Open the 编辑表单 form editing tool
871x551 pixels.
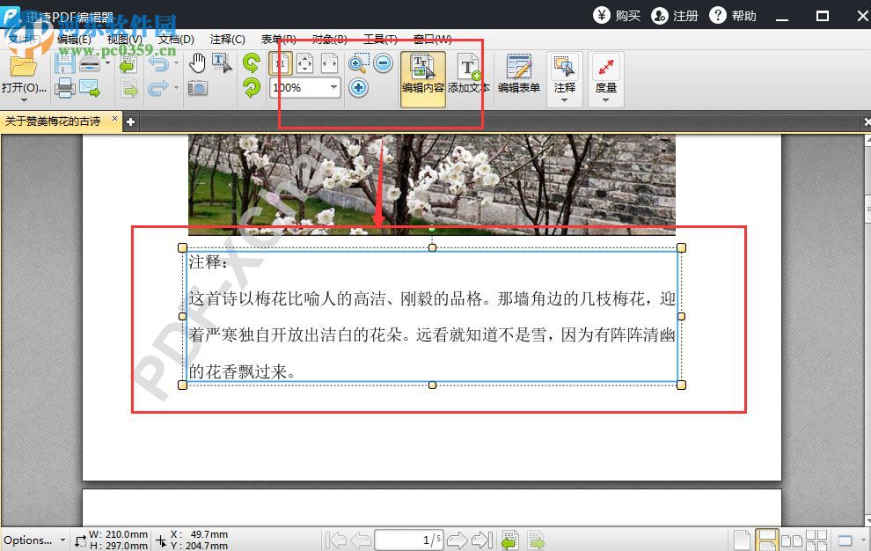pyautogui.click(x=518, y=75)
